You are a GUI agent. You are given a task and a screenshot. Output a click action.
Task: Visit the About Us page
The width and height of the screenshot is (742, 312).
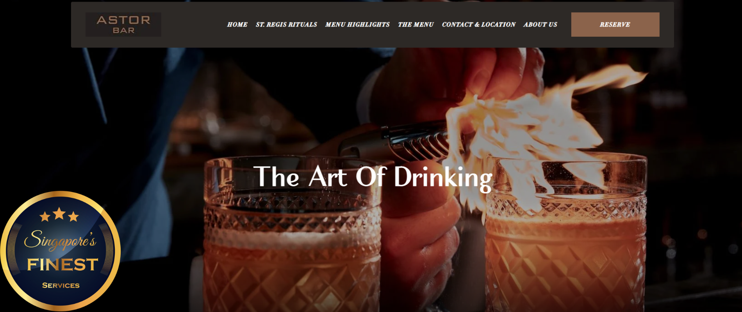(540, 25)
